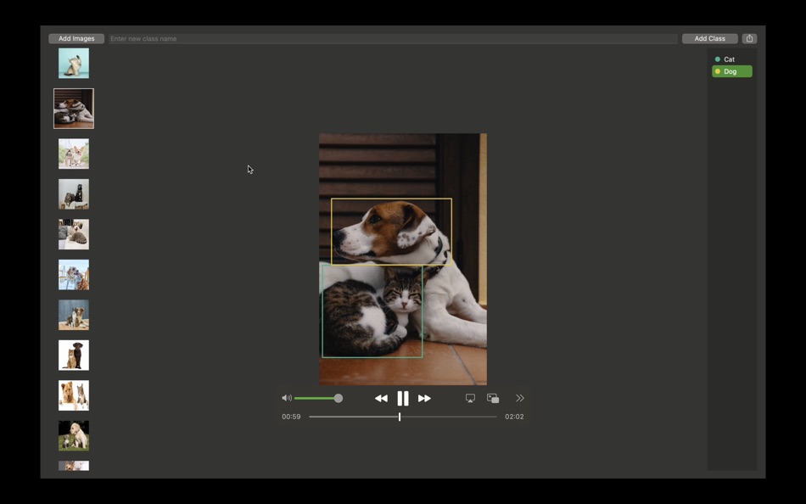Select thumbnail of cat on teal background
The height and width of the screenshot is (504, 806).
tap(74, 64)
